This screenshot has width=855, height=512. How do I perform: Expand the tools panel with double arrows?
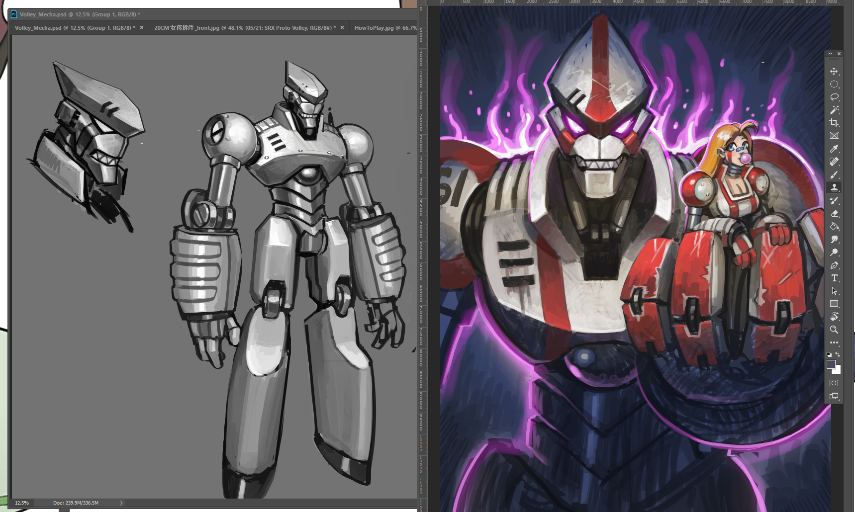[830, 54]
